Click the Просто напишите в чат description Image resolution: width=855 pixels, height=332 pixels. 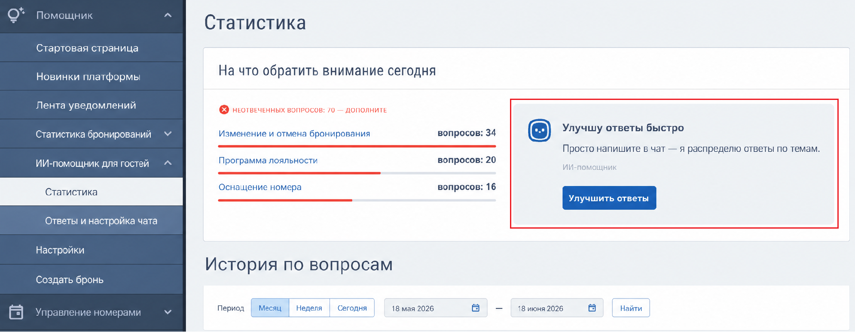coord(691,149)
